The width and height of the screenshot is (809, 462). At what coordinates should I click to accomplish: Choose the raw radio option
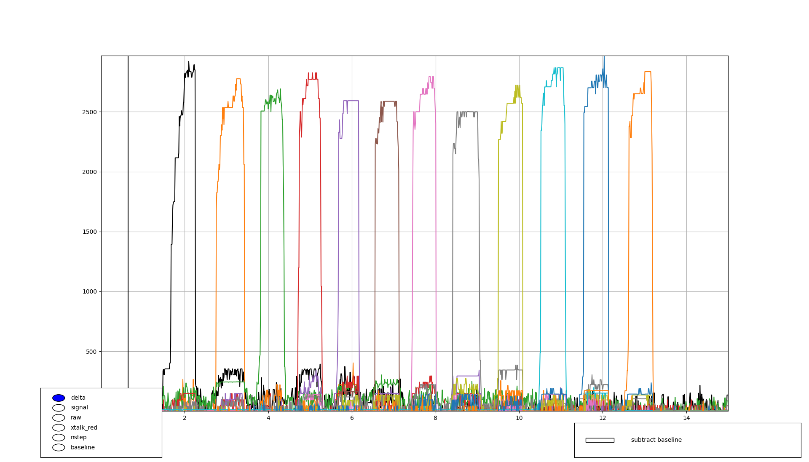pyautogui.click(x=59, y=418)
